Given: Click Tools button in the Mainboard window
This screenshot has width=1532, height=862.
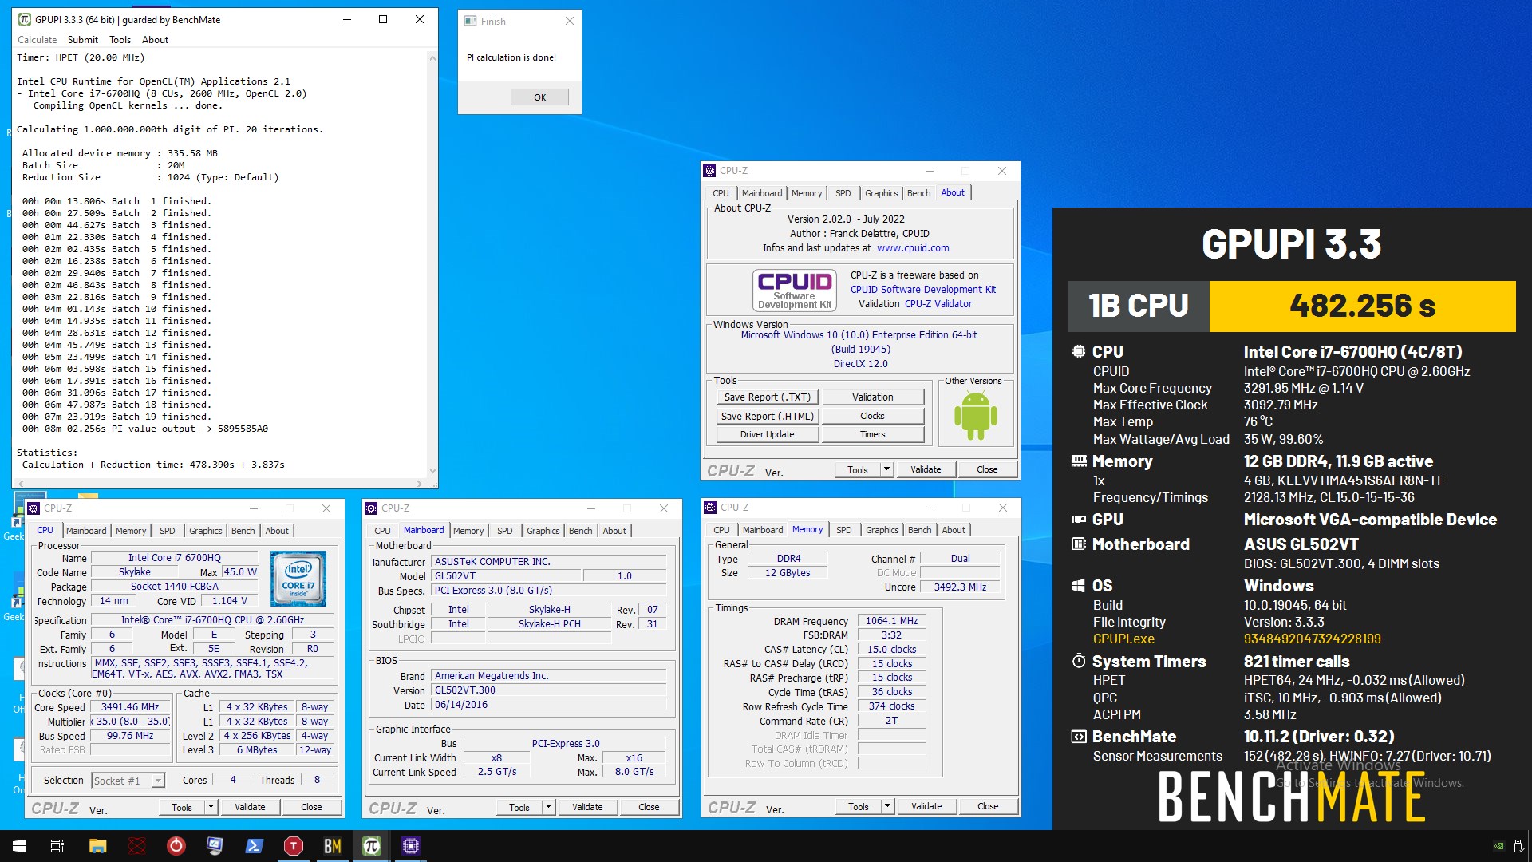Looking at the screenshot, I should pyautogui.click(x=519, y=807).
